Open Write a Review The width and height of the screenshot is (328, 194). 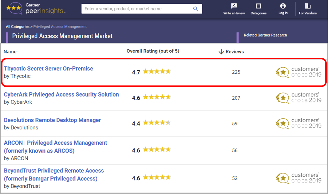click(234, 9)
